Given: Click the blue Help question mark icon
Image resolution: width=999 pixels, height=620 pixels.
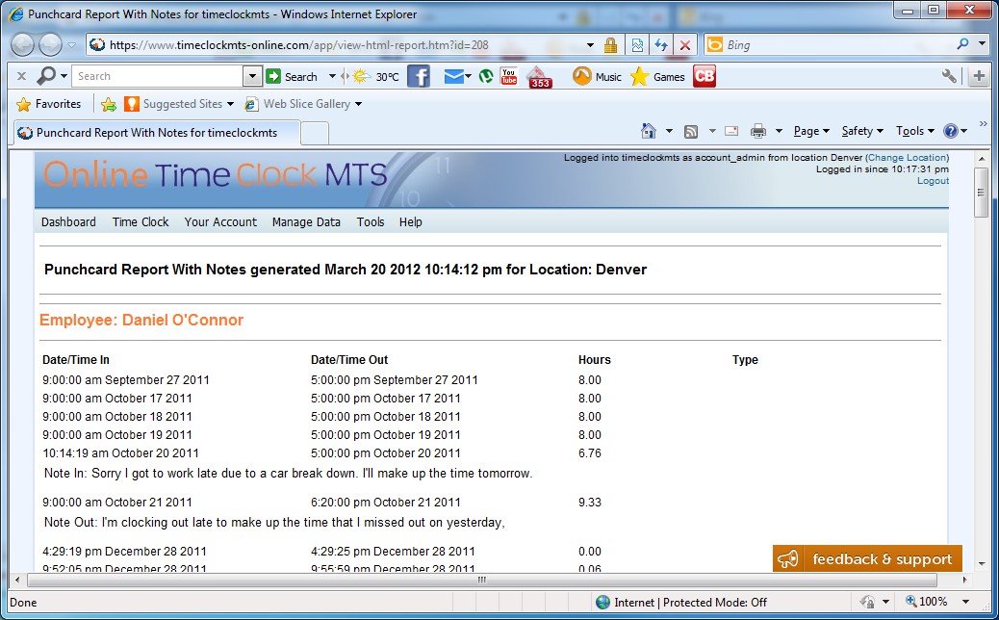Looking at the screenshot, I should point(951,131).
